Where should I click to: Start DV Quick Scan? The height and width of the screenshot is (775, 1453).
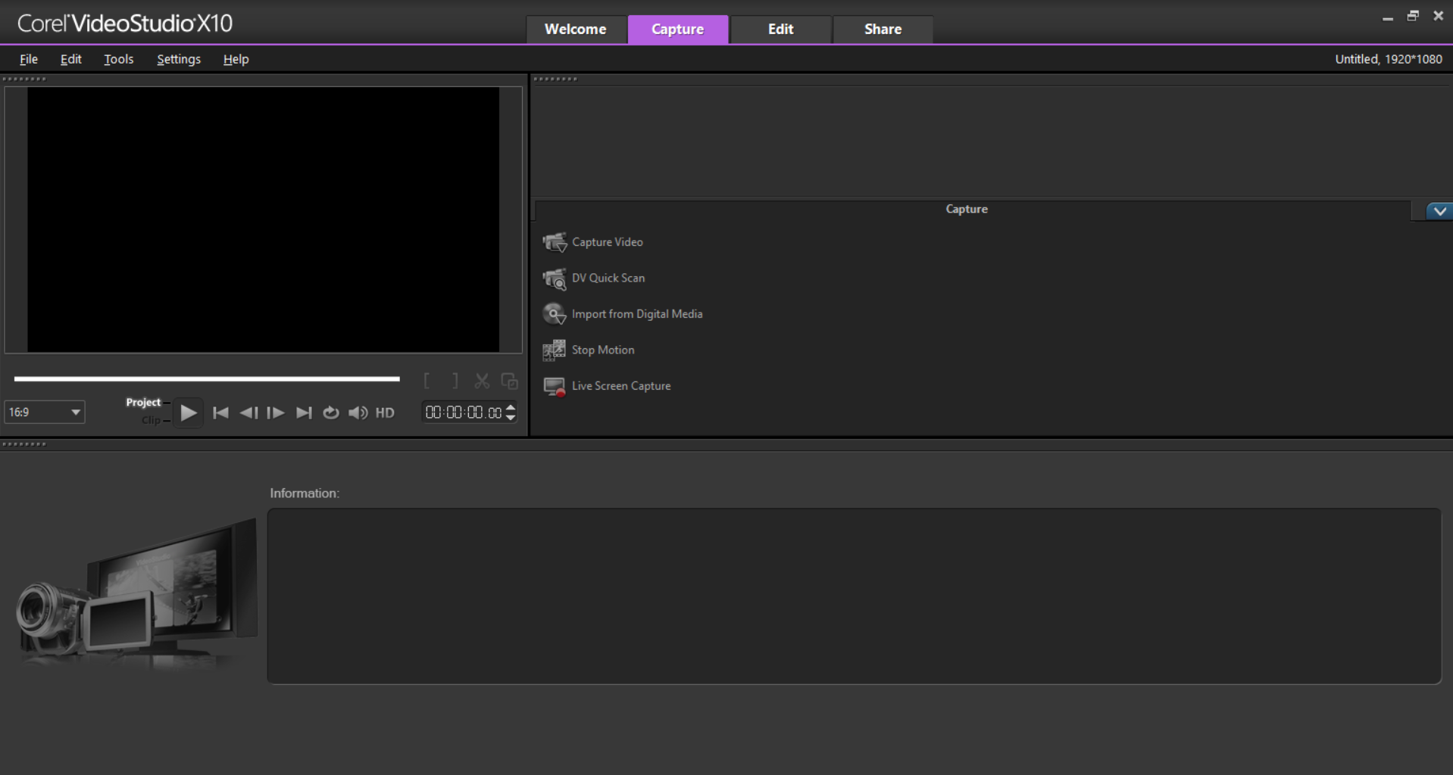(x=594, y=279)
